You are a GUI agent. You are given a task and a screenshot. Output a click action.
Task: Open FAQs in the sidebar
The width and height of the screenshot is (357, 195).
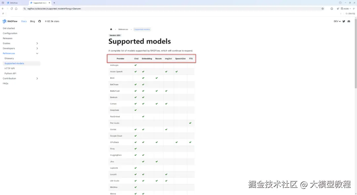[x=6, y=83]
